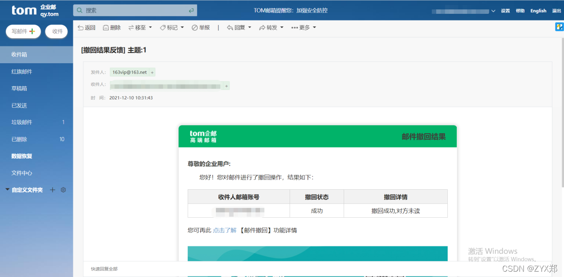
Task: Reply using the 回复 button
Action: pyautogui.click(x=236, y=28)
